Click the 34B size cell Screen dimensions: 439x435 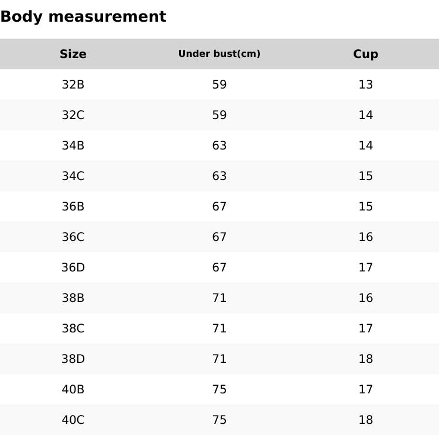pos(73,145)
